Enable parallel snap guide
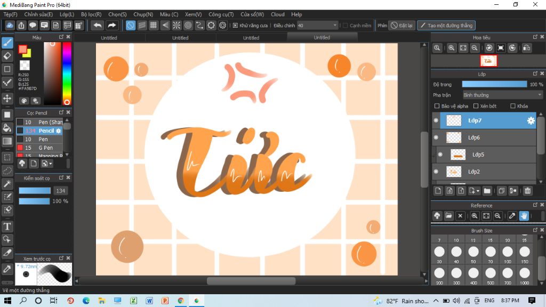 (x=142, y=26)
